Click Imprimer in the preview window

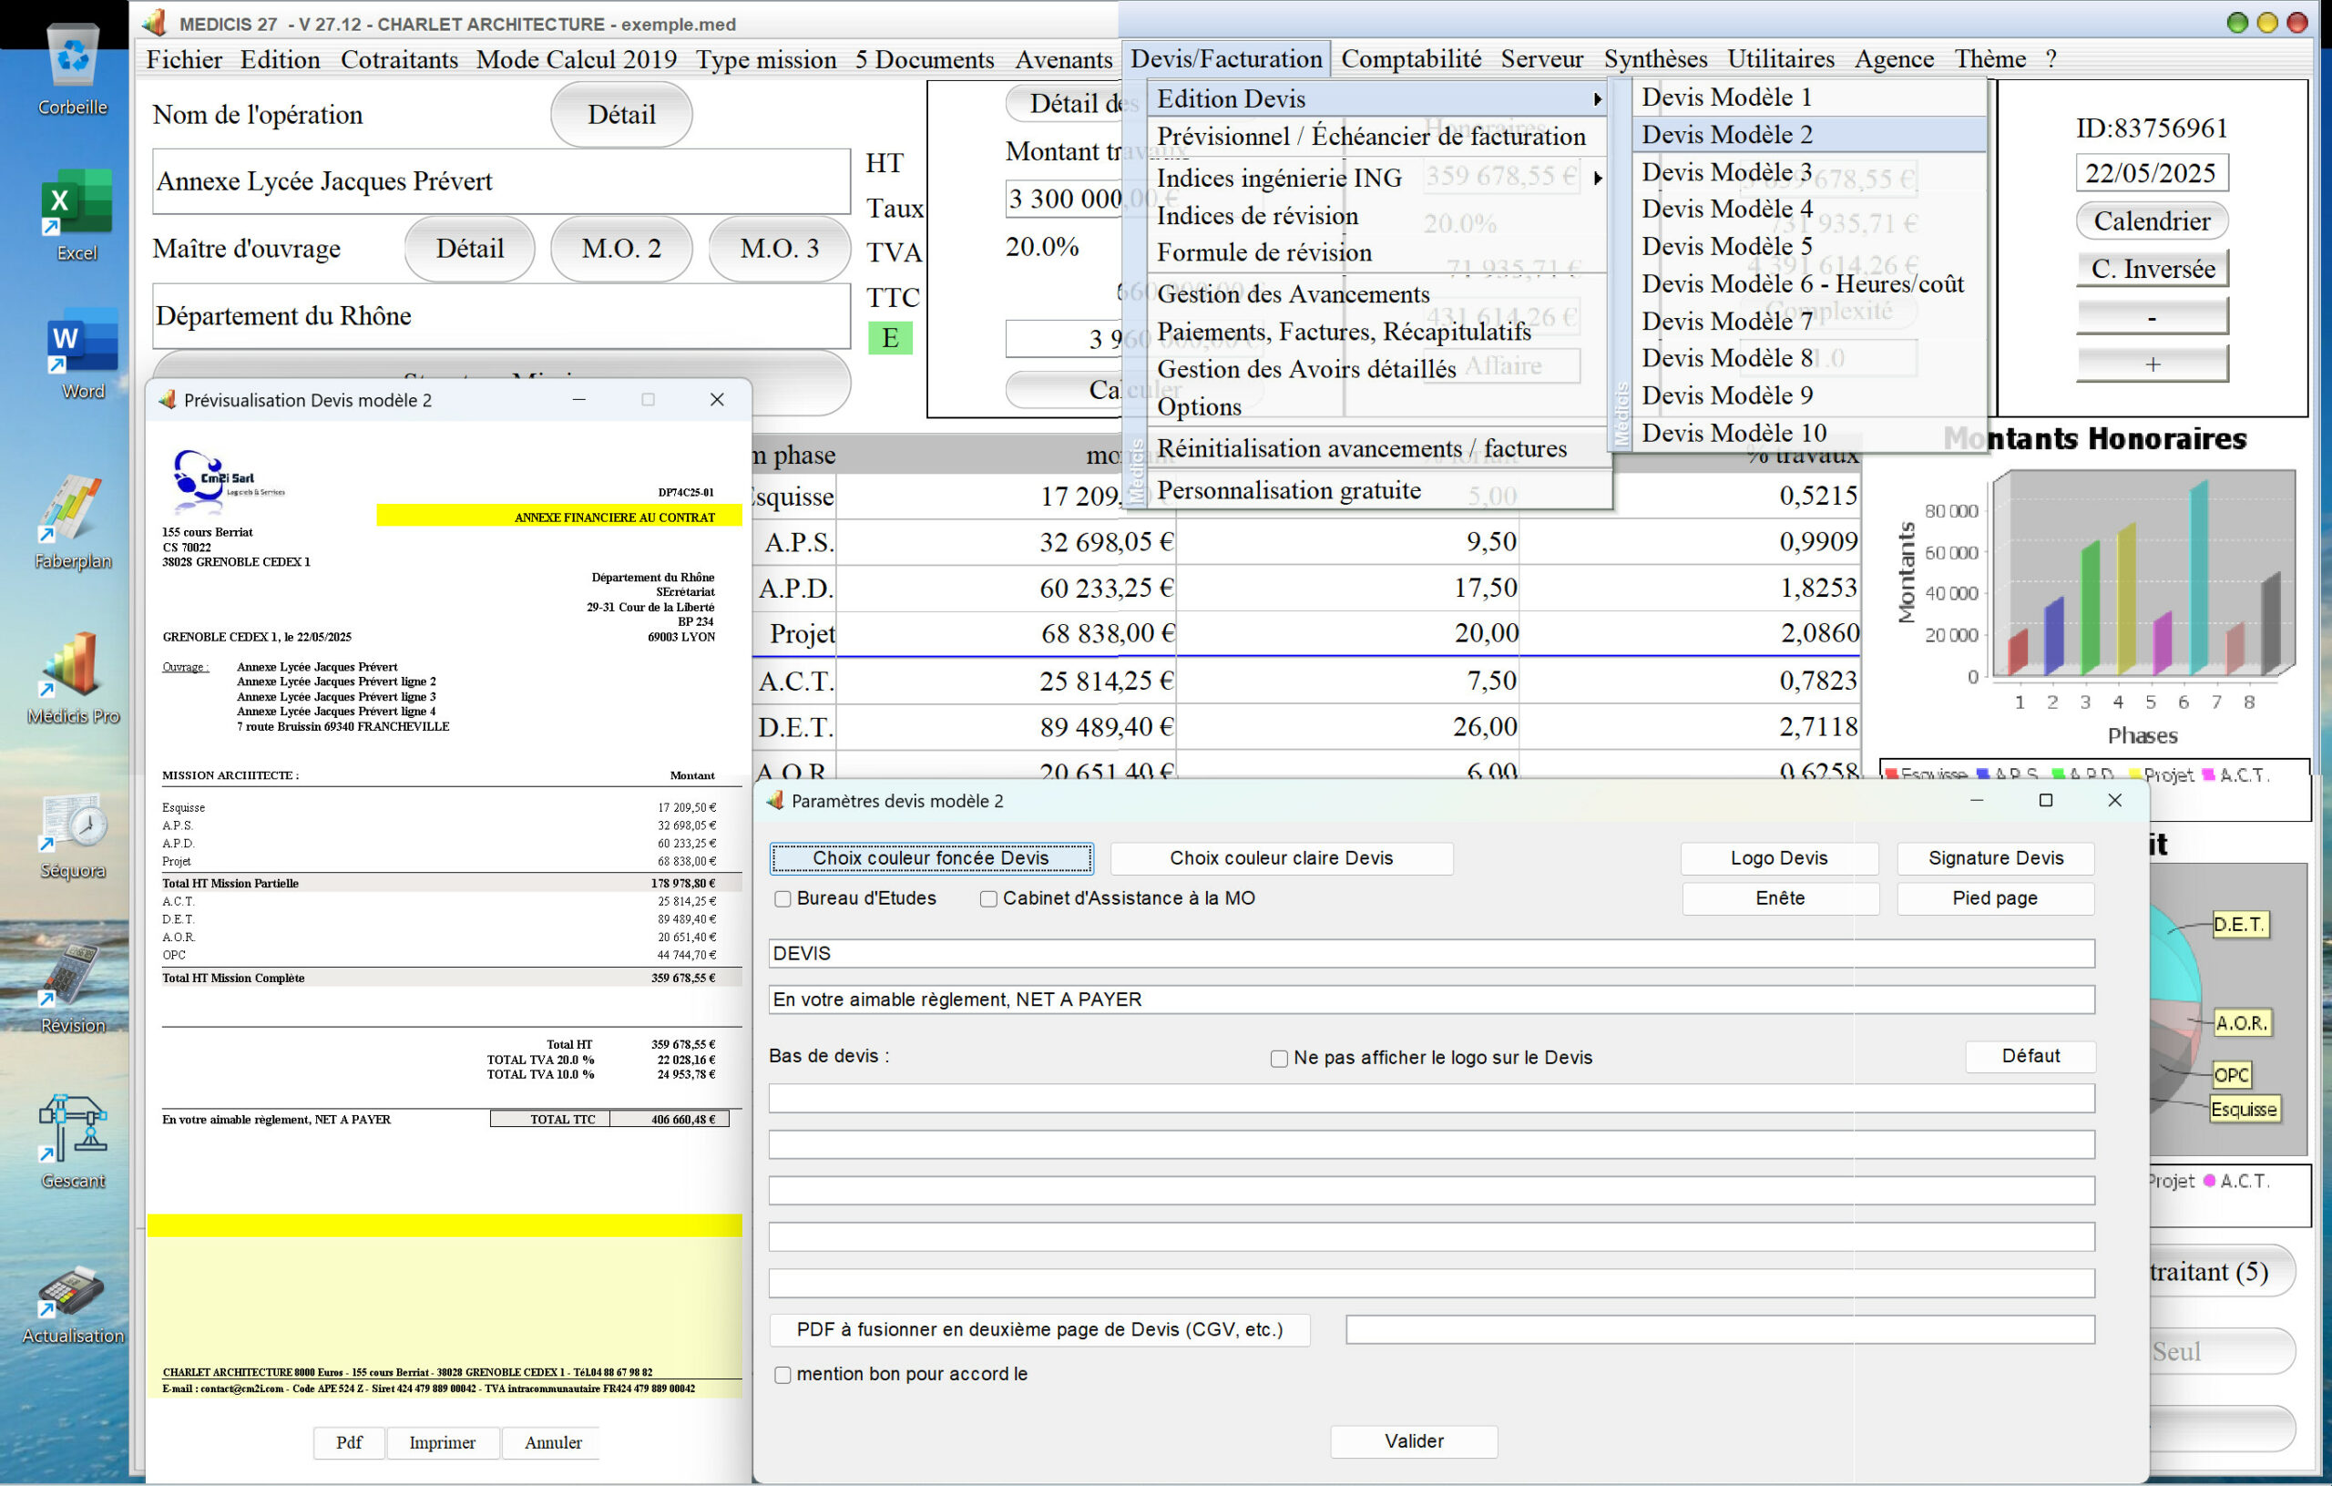tap(443, 1442)
